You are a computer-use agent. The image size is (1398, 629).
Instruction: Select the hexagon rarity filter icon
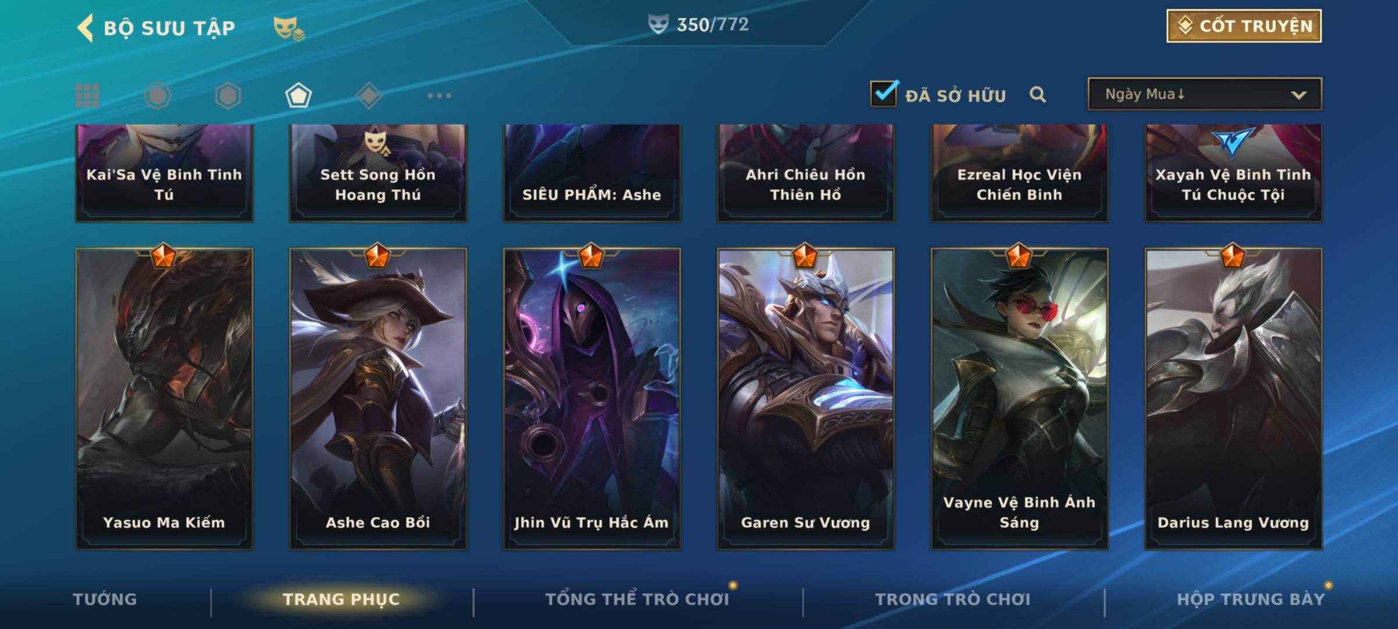pos(228,96)
